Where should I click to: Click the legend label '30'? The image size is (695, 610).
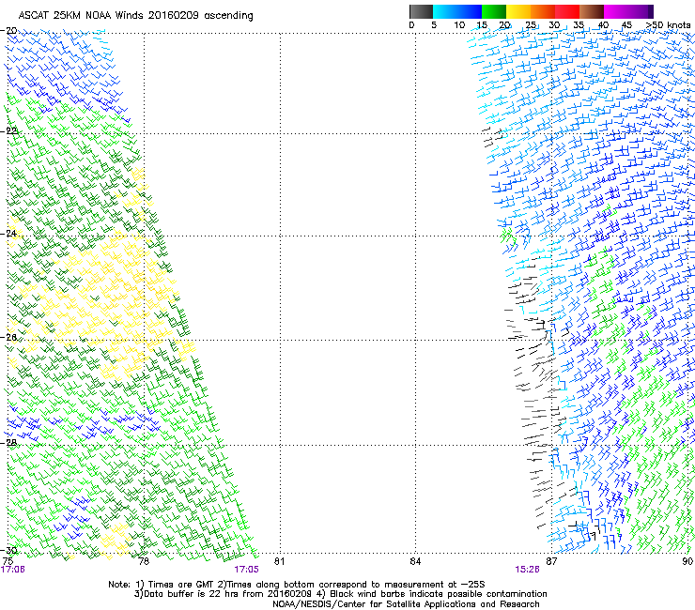point(554,25)
